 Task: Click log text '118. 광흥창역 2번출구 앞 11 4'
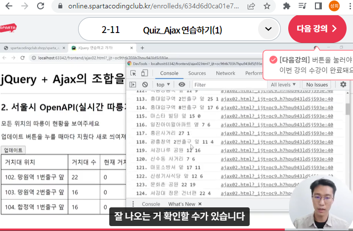click(x=175, y=142)
